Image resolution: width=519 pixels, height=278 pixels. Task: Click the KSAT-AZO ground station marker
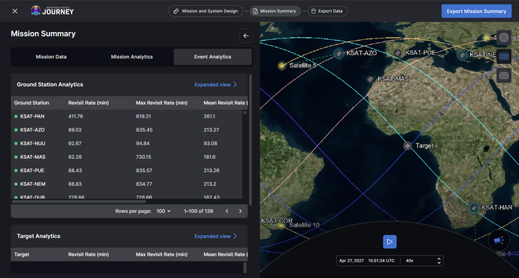(x=338, y=53)
